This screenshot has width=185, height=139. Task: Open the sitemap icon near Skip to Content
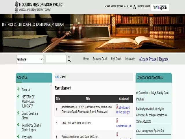(x=134, y=7)
